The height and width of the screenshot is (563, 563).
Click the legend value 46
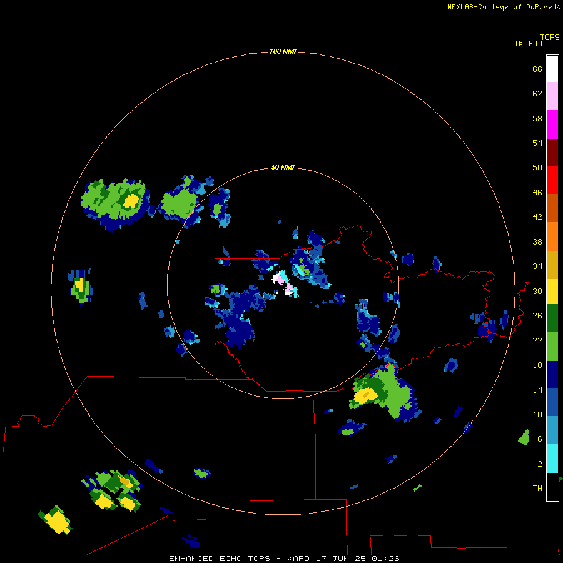(537, 192)
